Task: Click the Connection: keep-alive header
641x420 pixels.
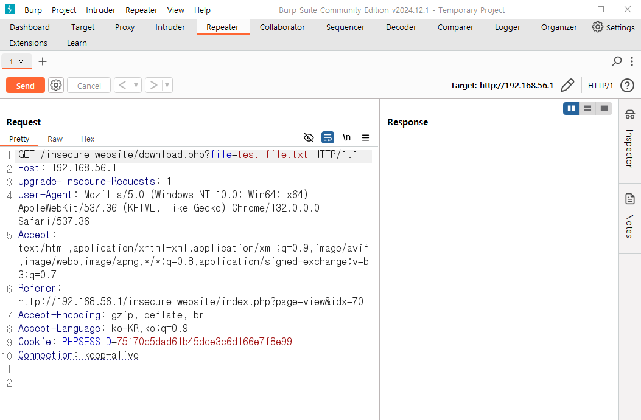Action: (x=79, y=355)
